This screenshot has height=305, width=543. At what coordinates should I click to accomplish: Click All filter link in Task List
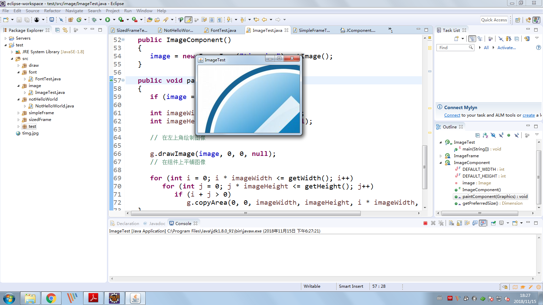(x=486, y=48)
